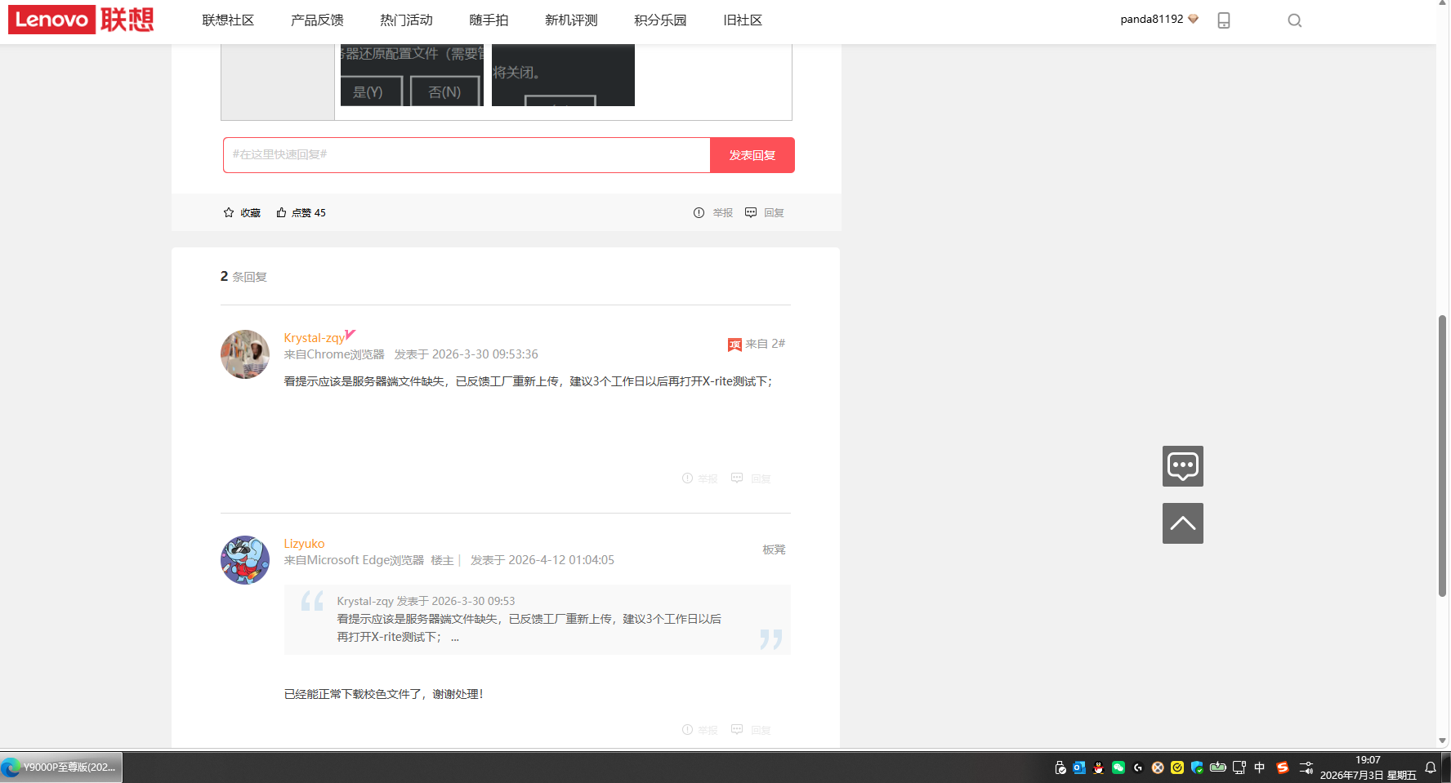Click the Lenovo 联想 logo

tap(81, 19)
